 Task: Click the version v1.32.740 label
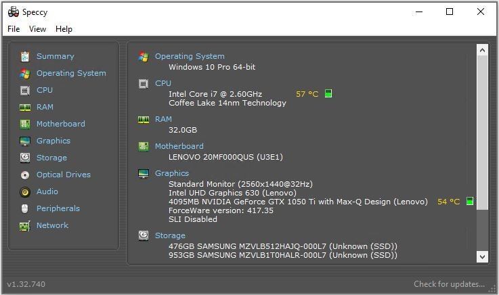pyautogui.click(x=26, y=284)
